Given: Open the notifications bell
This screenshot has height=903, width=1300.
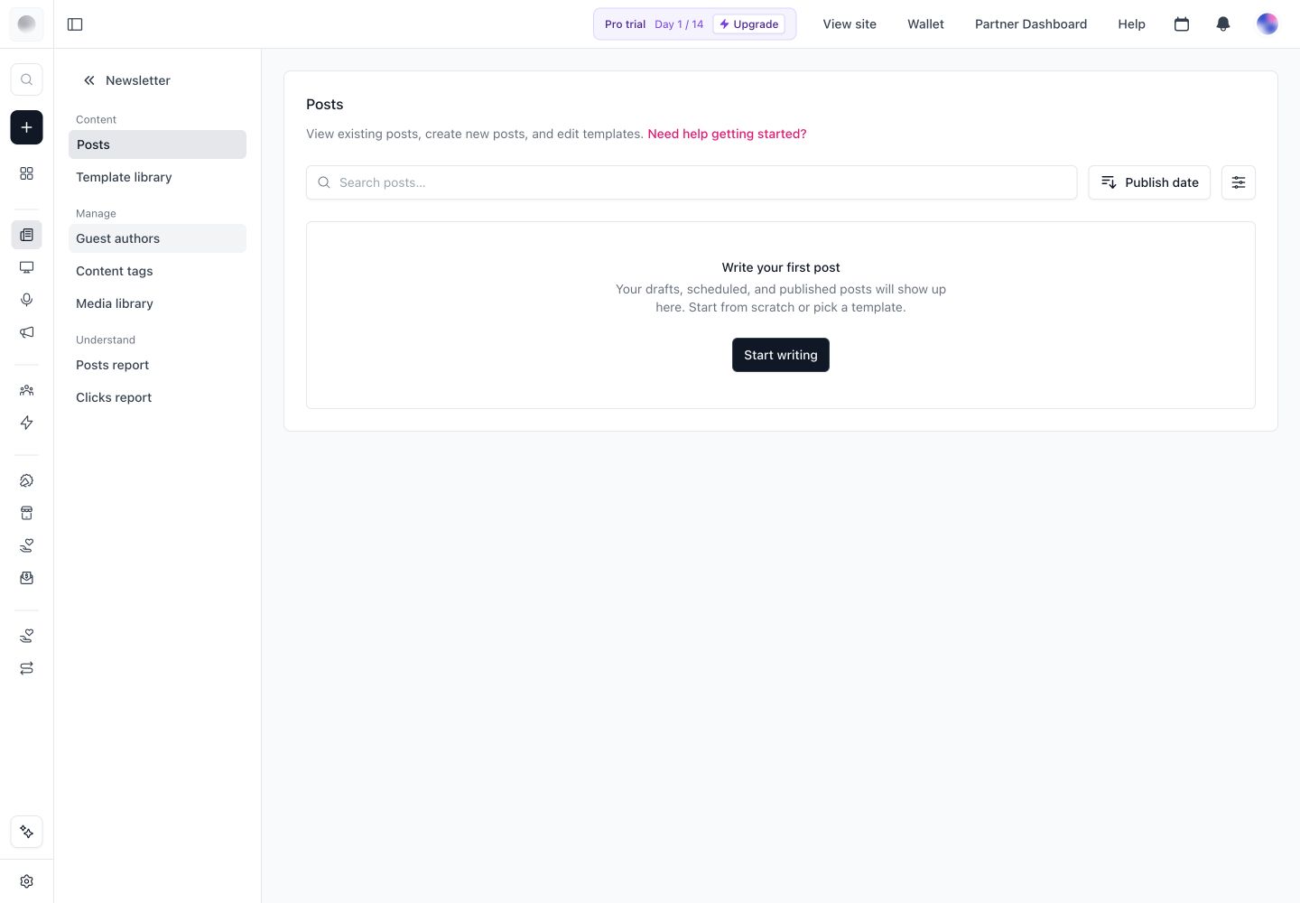Looking at the screenshot, I should click(1223, 24).
